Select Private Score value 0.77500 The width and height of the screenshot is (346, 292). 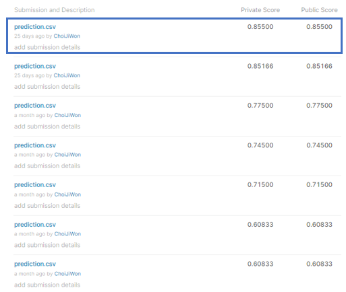[260, 106]
